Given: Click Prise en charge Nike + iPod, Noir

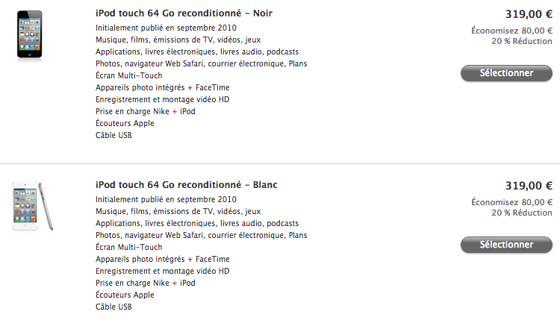Looking at the screenshot, I should click(146, 111).
